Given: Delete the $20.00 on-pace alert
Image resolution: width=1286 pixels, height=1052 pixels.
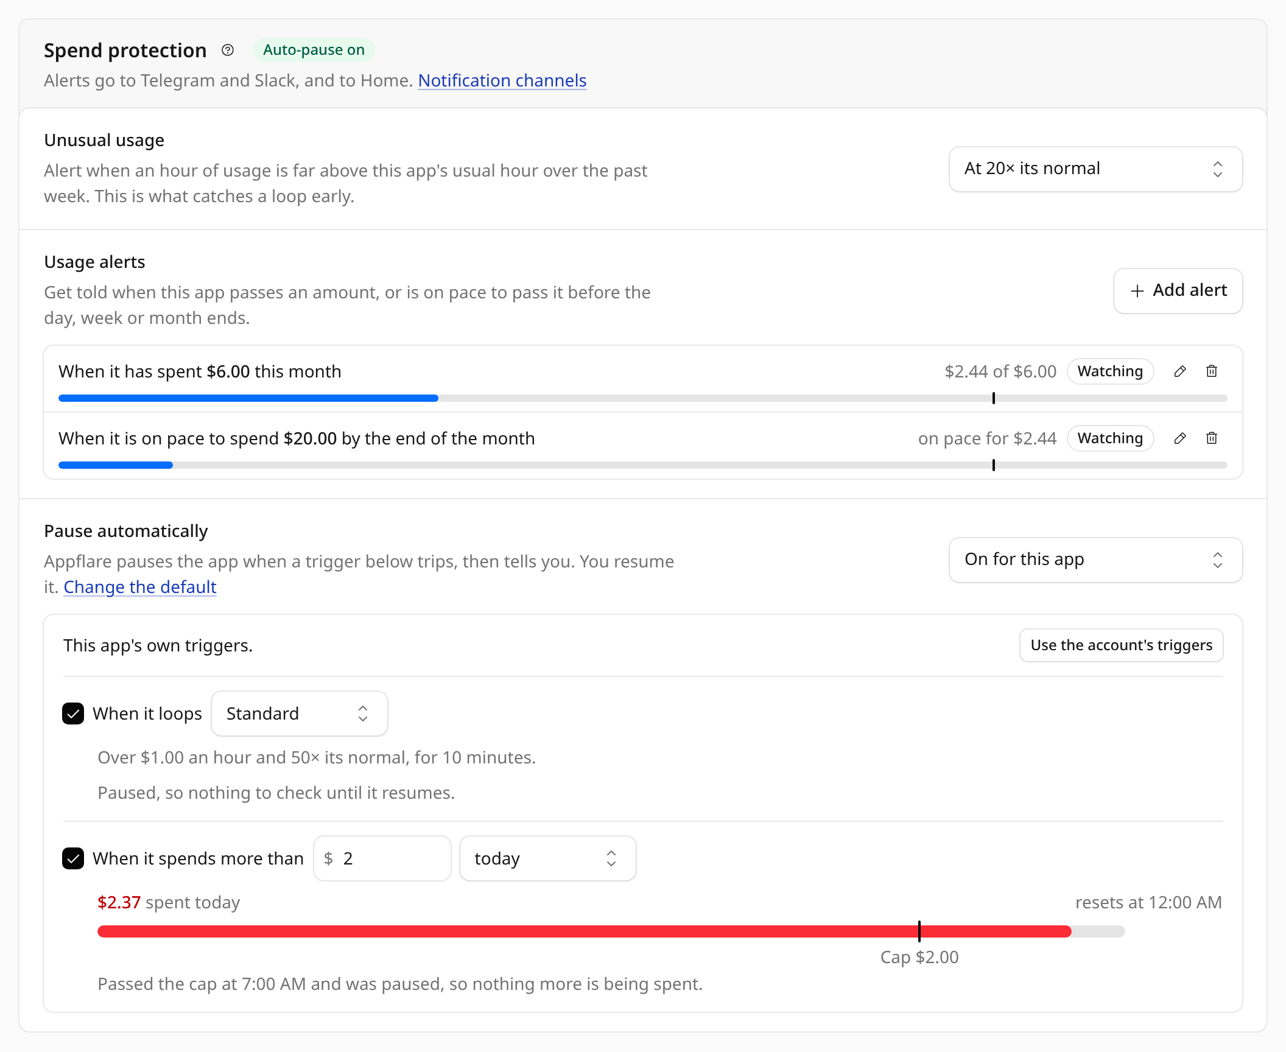Looking at the screenshot, I should (1212, 438).
